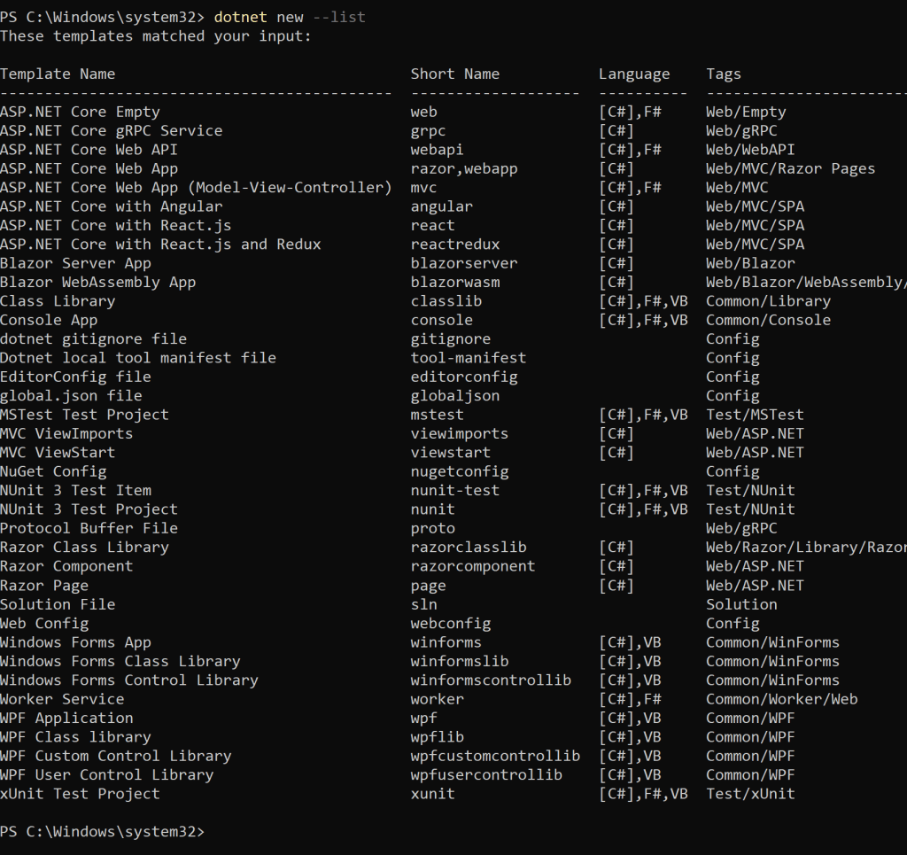
Task: Click the 'Test/MSTest' tag
Action: click(755, 415)
